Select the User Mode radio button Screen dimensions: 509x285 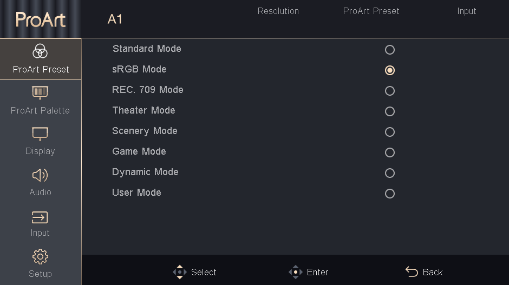(x=390, y=194)
